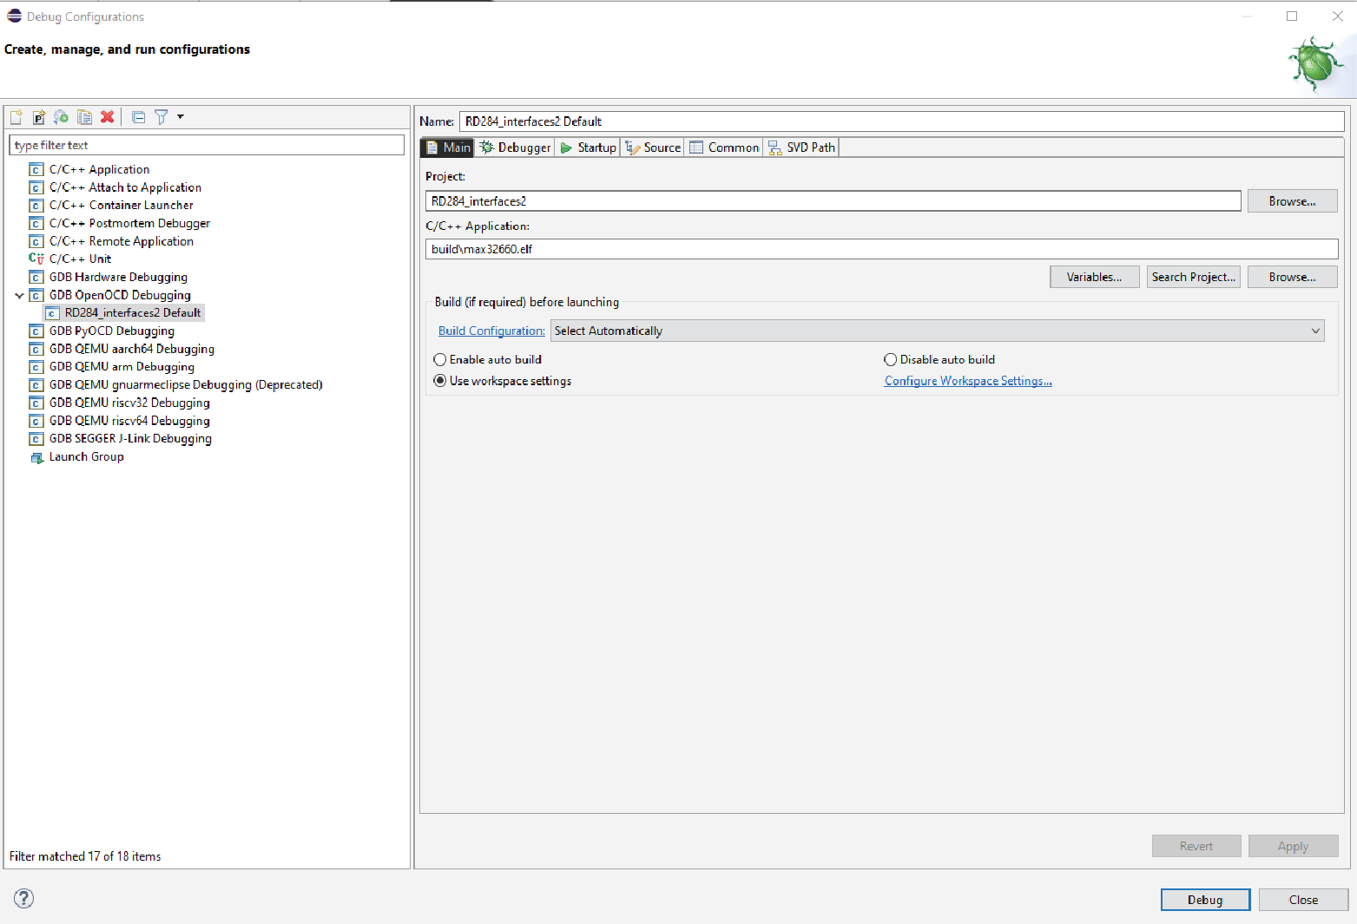Select GDB SEGGER J-Link Debugging entry
This screenshot has width=1357, height=924.
[130, 438]
